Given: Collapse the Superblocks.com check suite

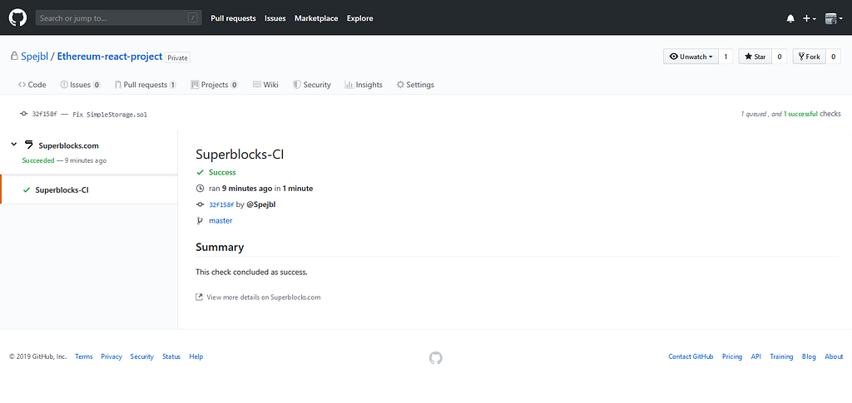Looking at the screenshot, I should point(14,145).
